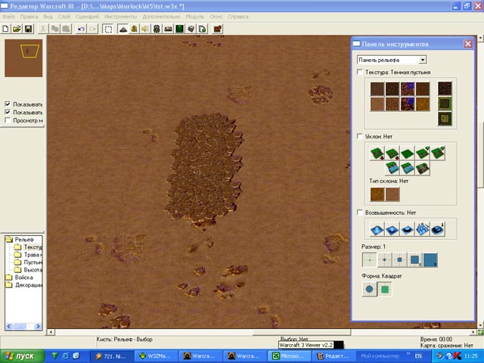Click the minimap thumbnail preview
The image size is (484, 363).
[x=23, y=57]
